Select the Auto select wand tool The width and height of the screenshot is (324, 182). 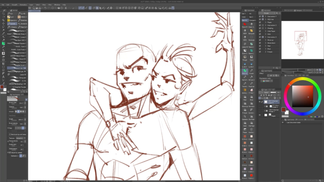(x=3, y=30)
